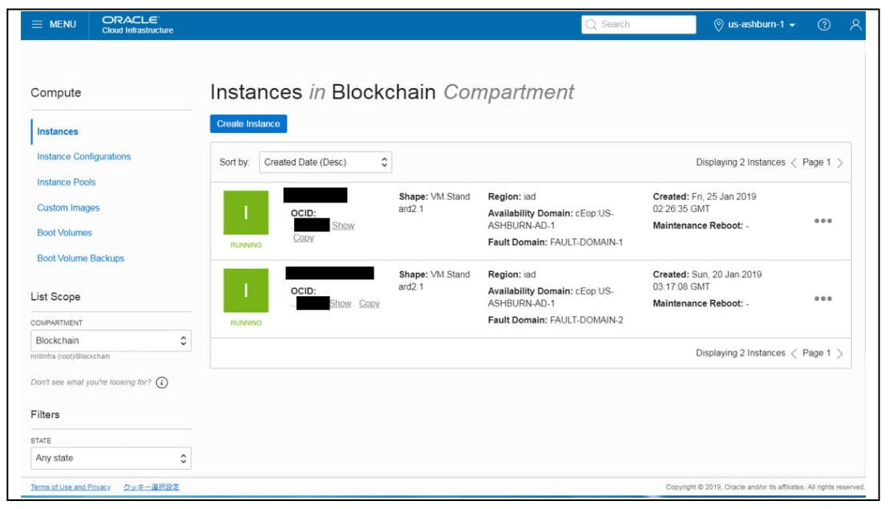Click the help question mark icon
Screen dimensions: 889x509
click(x=824, y=24)
